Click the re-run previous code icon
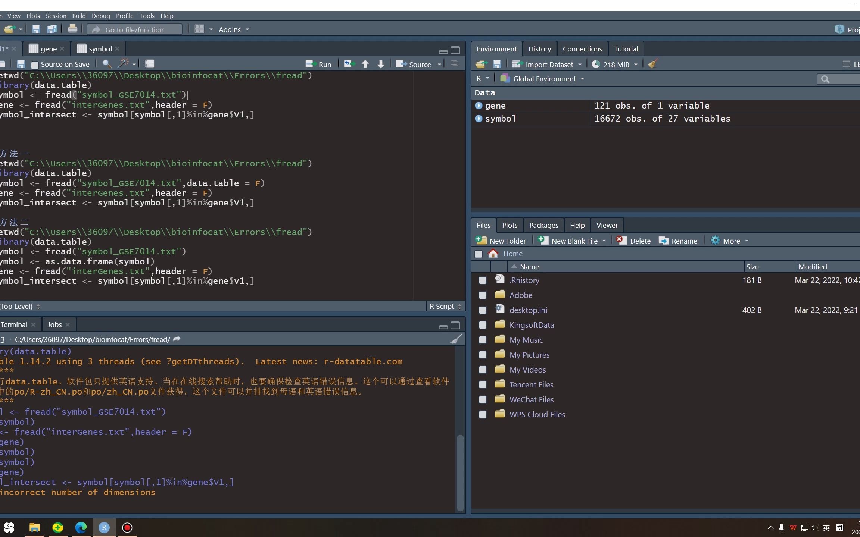 349,64
